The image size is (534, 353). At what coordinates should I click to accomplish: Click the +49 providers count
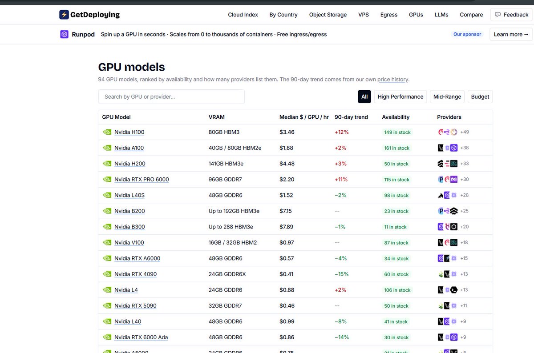(465, 132)
